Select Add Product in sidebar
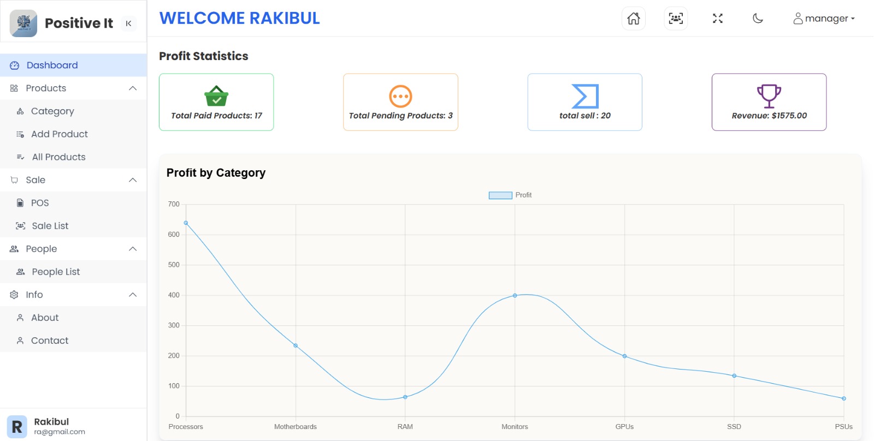874x441 pixels. (x=59, y=134)
